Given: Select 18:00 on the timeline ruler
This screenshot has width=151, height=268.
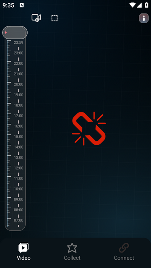Looking at the screenshot, I should click(18, 105).
